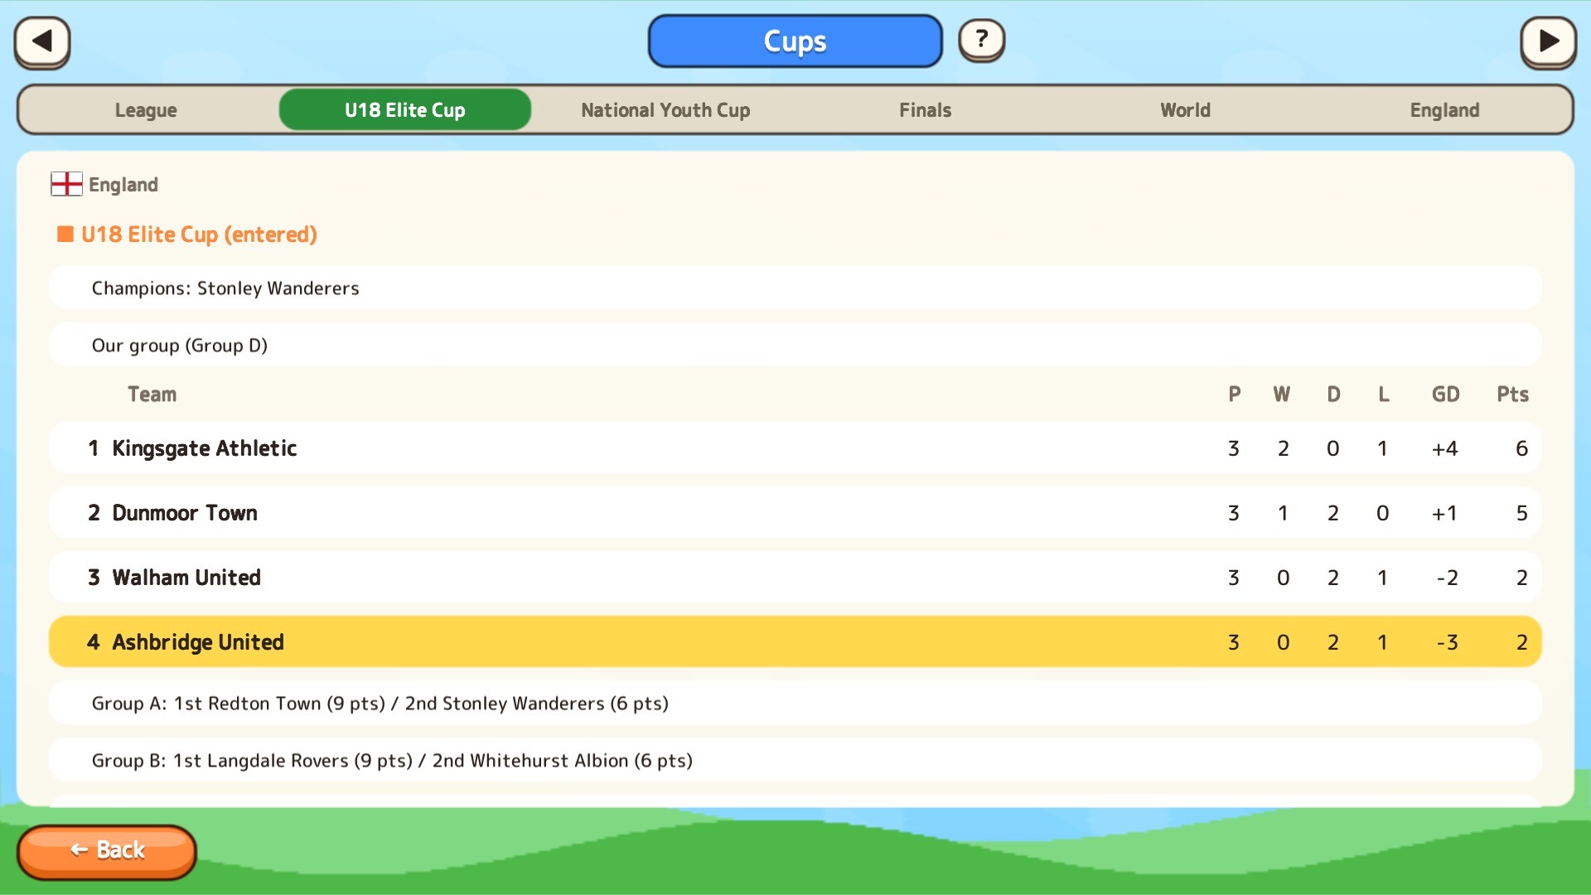The height and width of the screenshot is (895, 1591).
Task: Click the Our group (Group D) line
Action: [x=795, y=346]
